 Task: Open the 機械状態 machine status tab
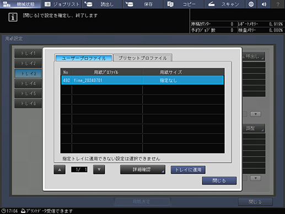click(20, 4)
